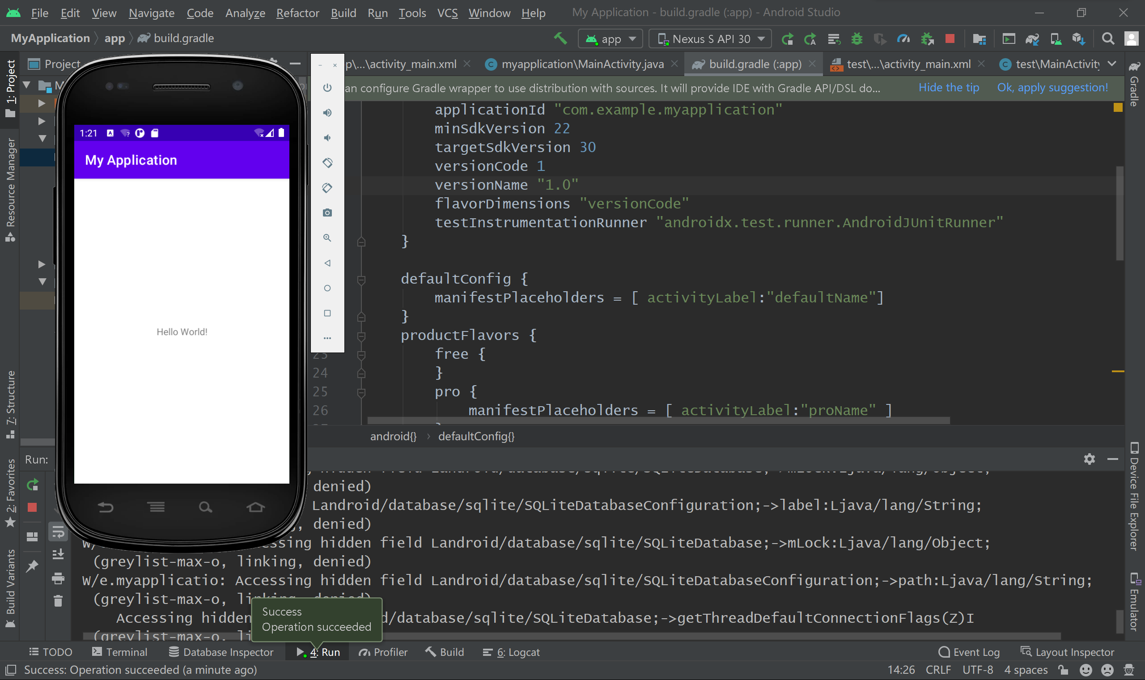Viewport: 1145px width, 680px height.
Task: Click Hide the tip link
Action: (x=949, y=87)
